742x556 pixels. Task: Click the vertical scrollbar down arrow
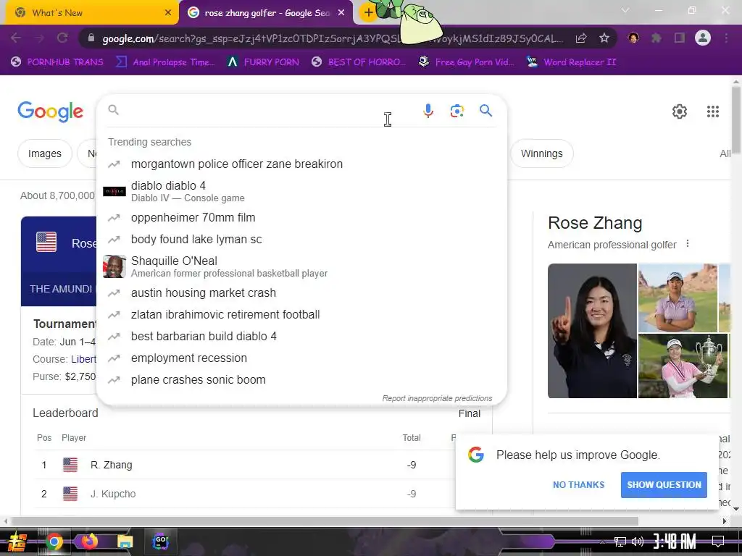pos(736,509)
